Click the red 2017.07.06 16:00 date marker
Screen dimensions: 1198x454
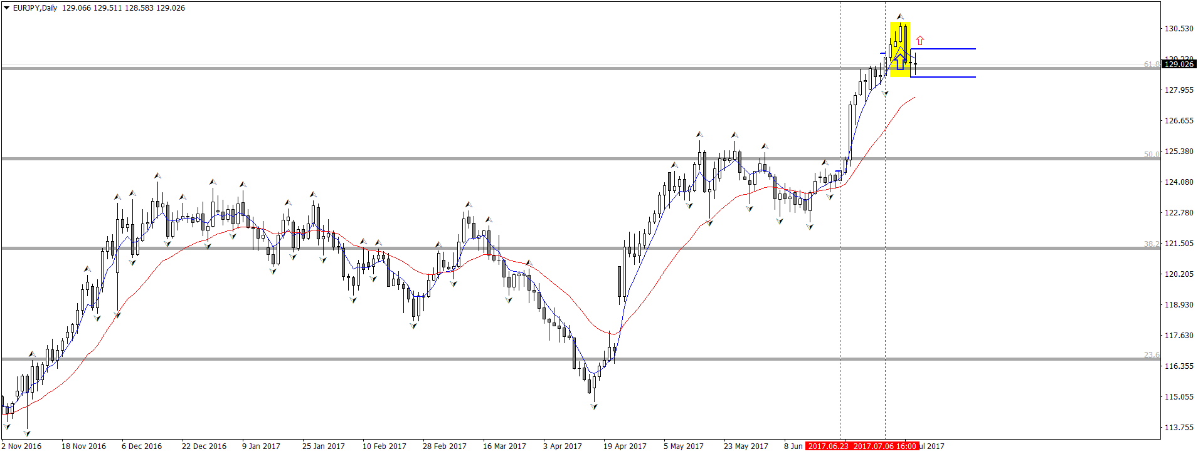pos(885,446)
